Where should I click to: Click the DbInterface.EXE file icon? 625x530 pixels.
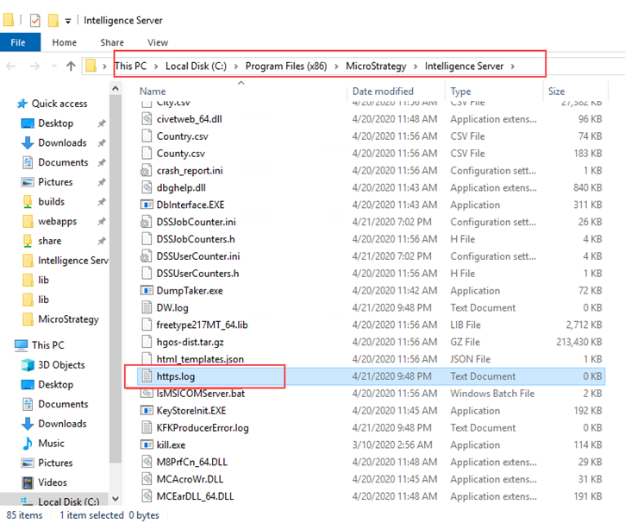click(x=147, y=205)
